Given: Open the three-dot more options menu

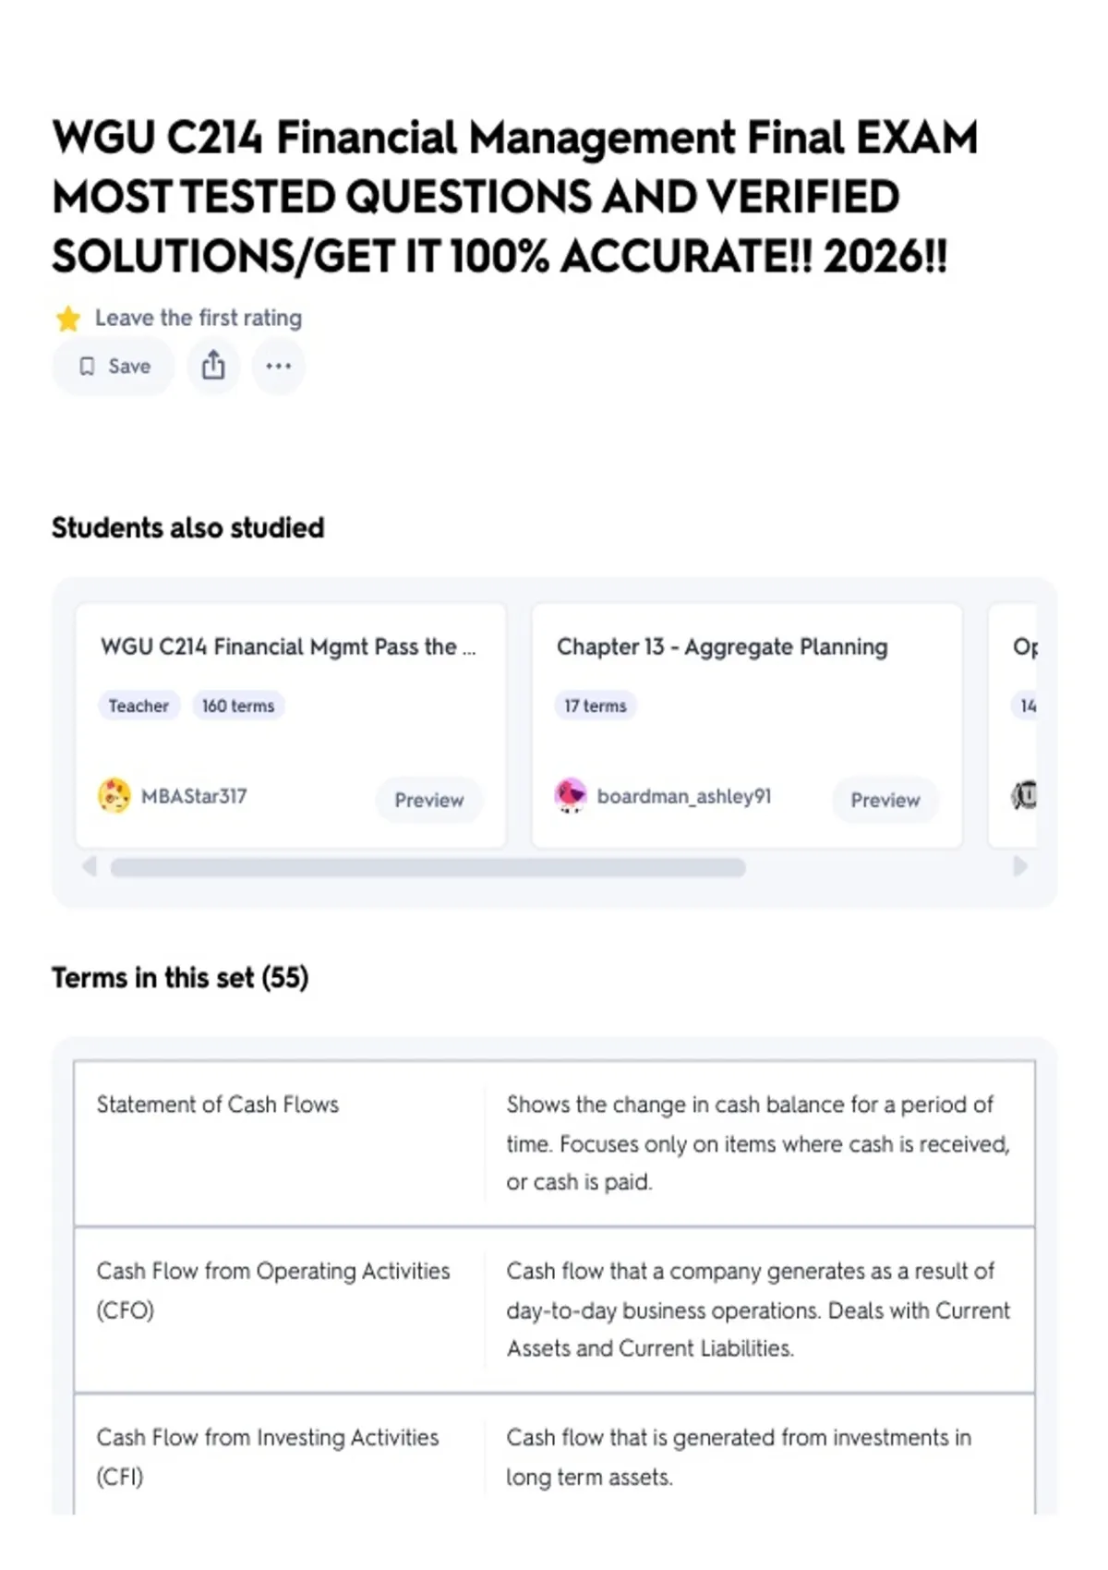Looking at the screenshot, I should 278,367.
